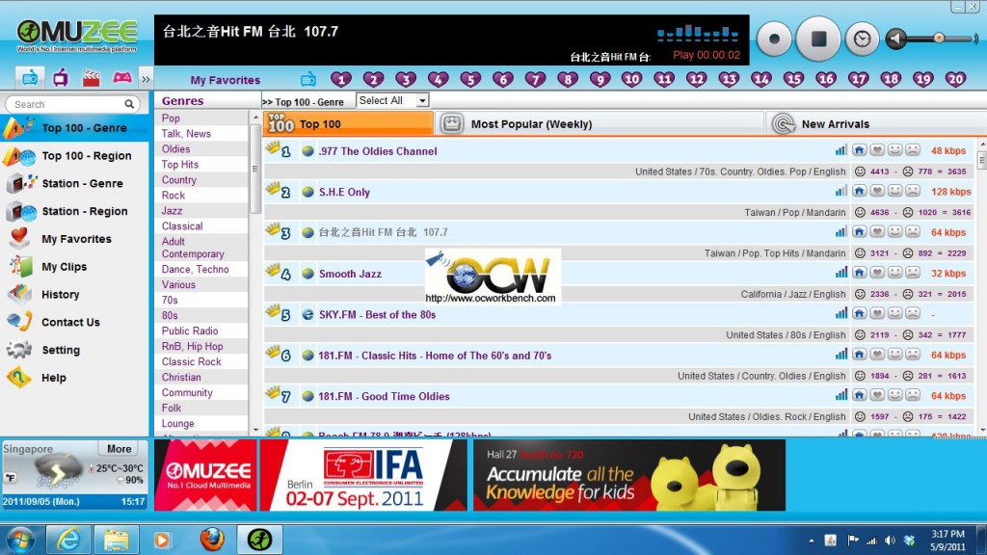This screenshot has height=555, width=987.
Task: Play favorite slot heart number 14
Action: (x=761, y=79)
